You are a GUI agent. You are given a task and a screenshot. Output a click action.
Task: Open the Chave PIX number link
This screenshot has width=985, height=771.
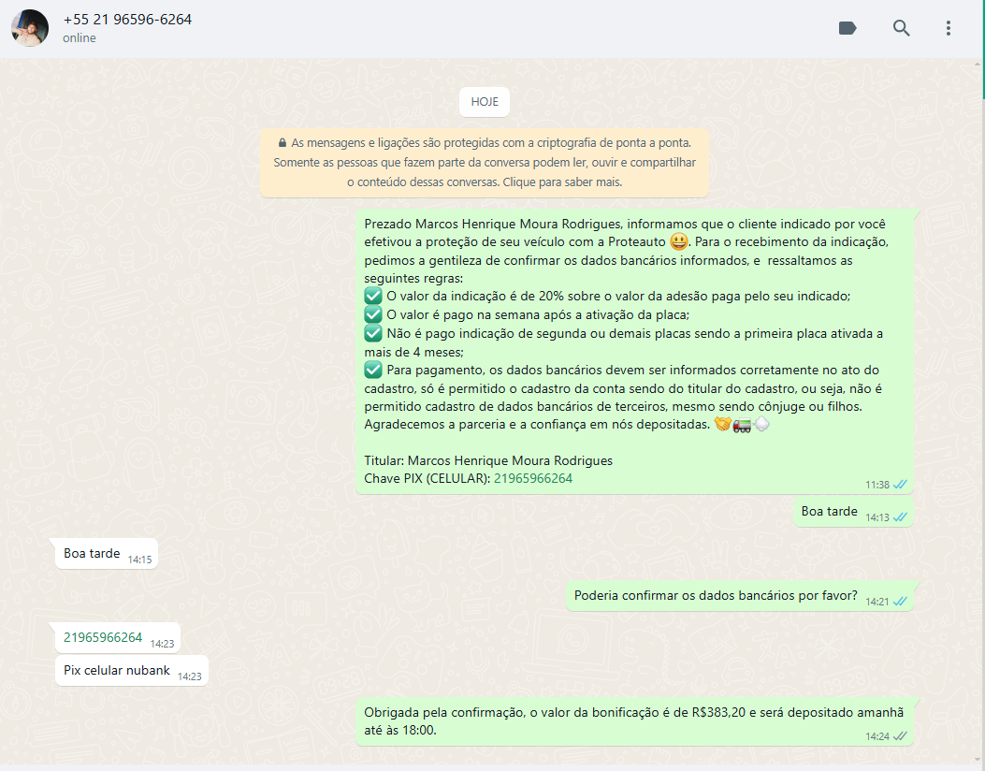533,478
